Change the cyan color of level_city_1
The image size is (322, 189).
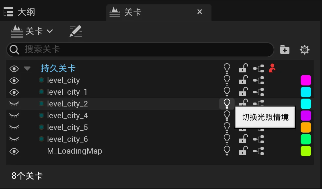[x=306, y=92]
